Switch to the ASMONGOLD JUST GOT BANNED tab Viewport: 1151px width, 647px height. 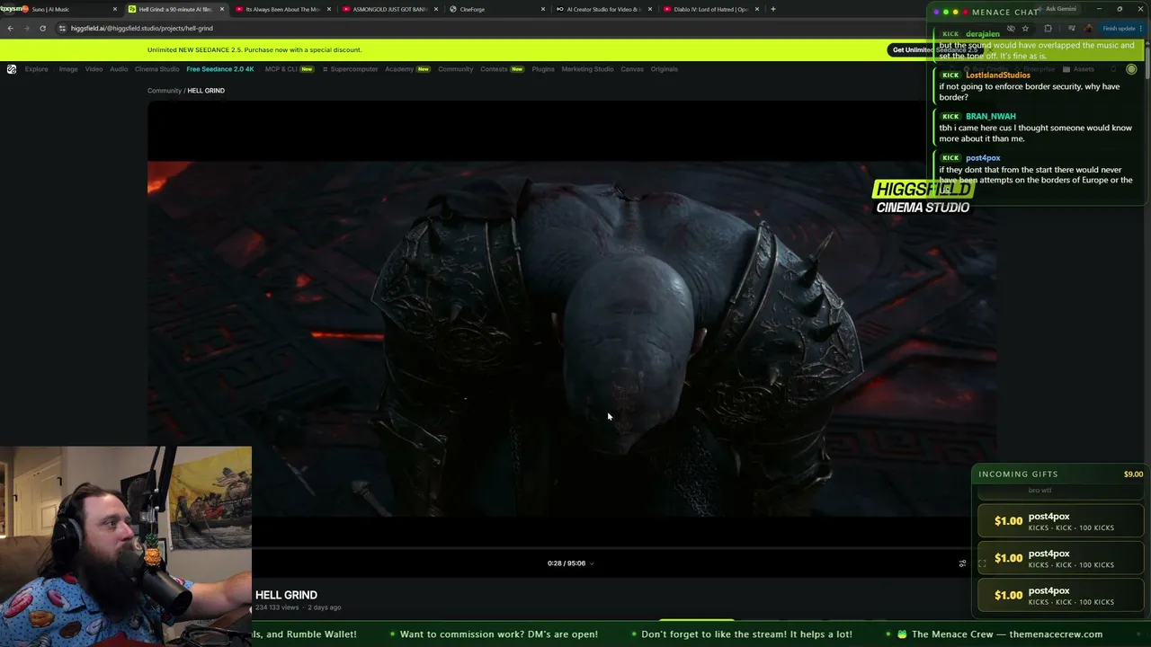[388, 9]
